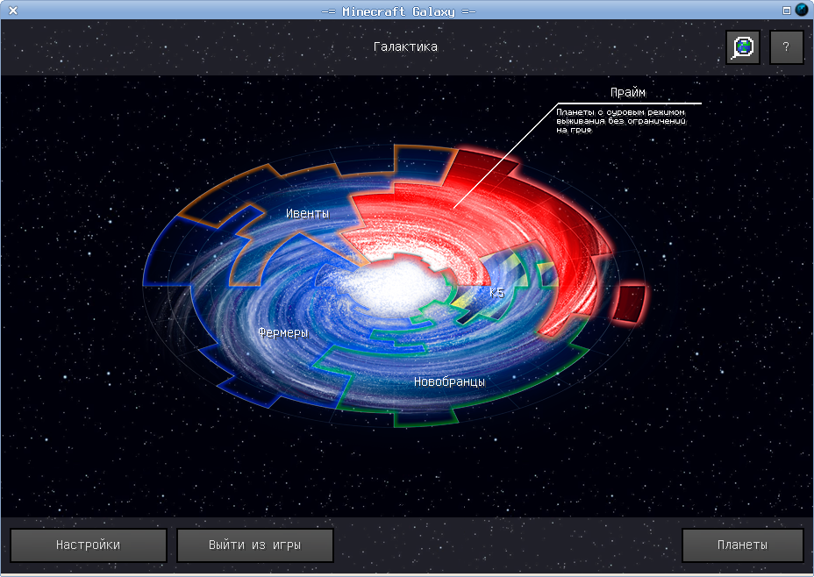Screen dimensions: 814x577
Task: Open the Планеты button
Action: coord(742,545)
